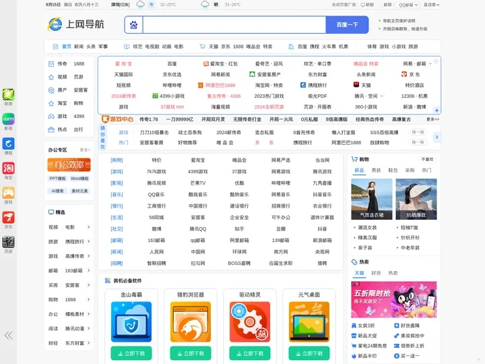Viewport: 485px width, 364px height.
Task: Click the Baidu paw search engine icon
Action: coord(133,25)
